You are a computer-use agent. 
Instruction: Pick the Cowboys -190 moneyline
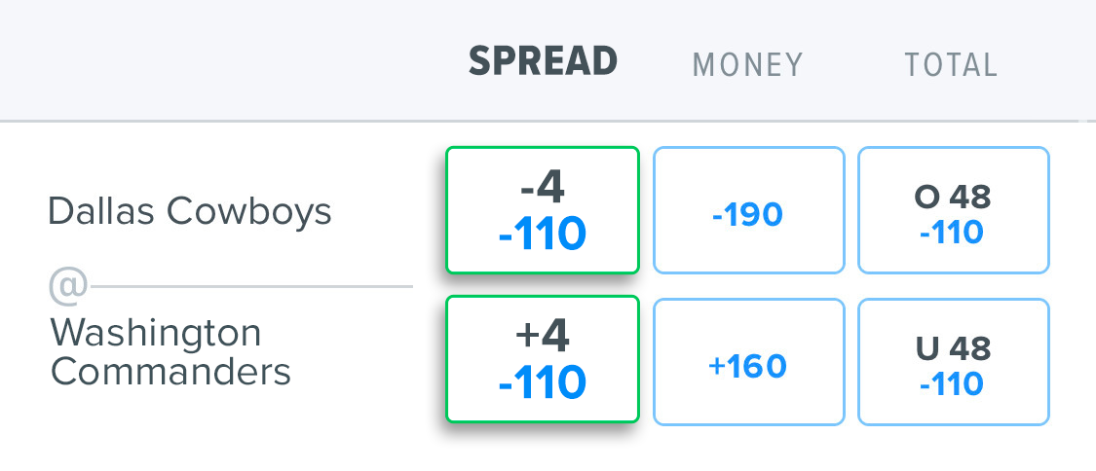click(x=748, y=211)
